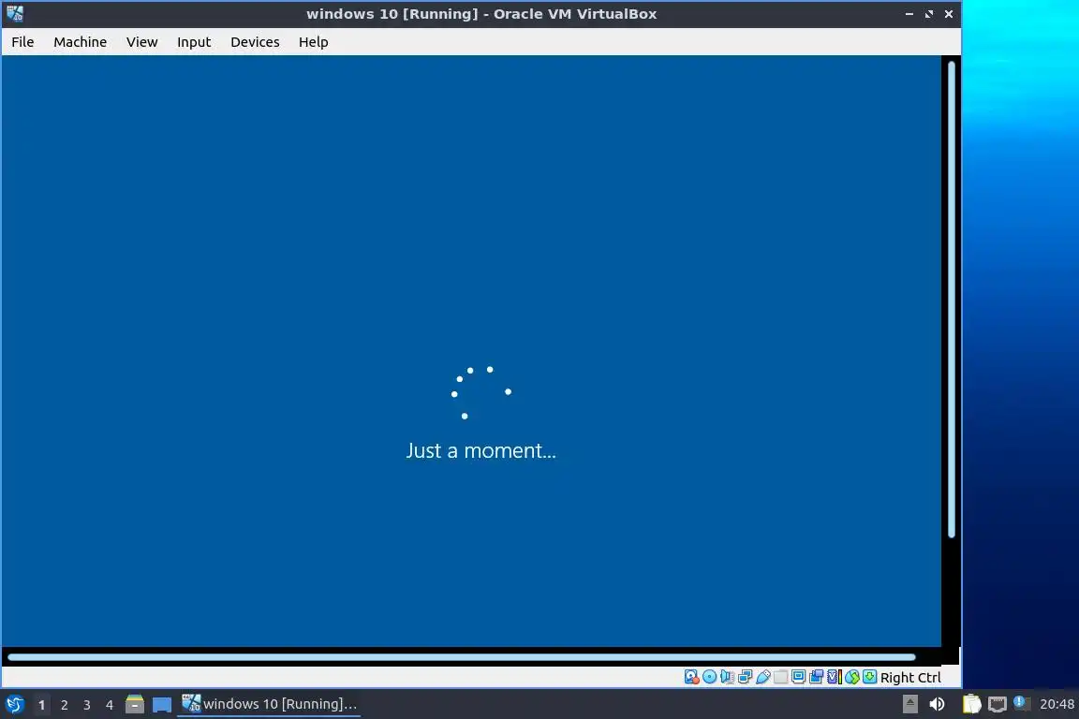Open the Help menu
This screenshot has height=719, width=1079.
[x=313, y=42]
